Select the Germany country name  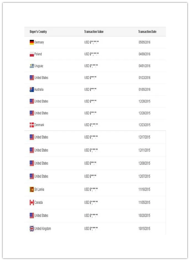point(39,42)
